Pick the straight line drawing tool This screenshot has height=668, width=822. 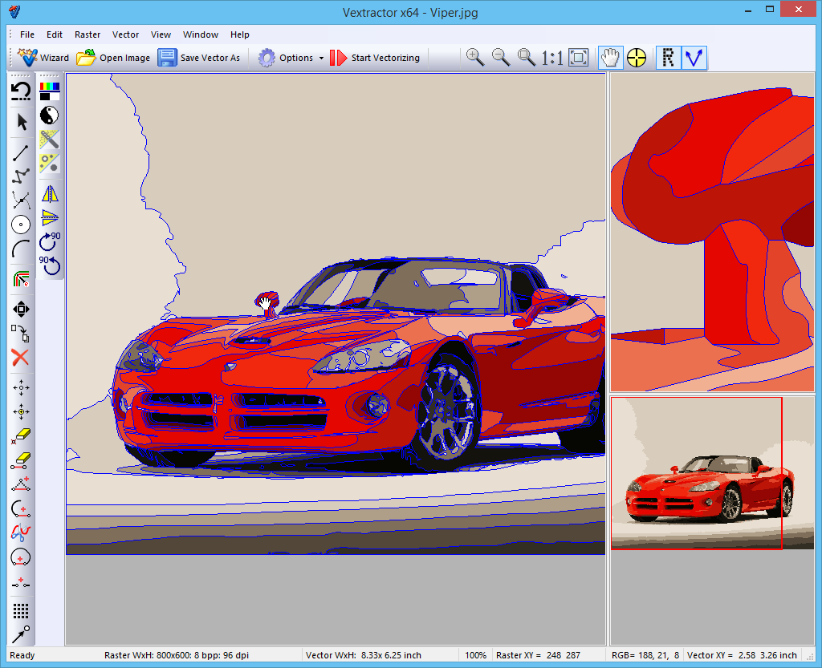tap(21, 151)
